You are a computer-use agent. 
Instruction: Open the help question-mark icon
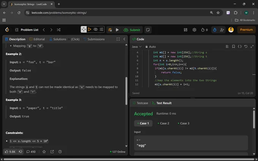(x=60, y=152)
